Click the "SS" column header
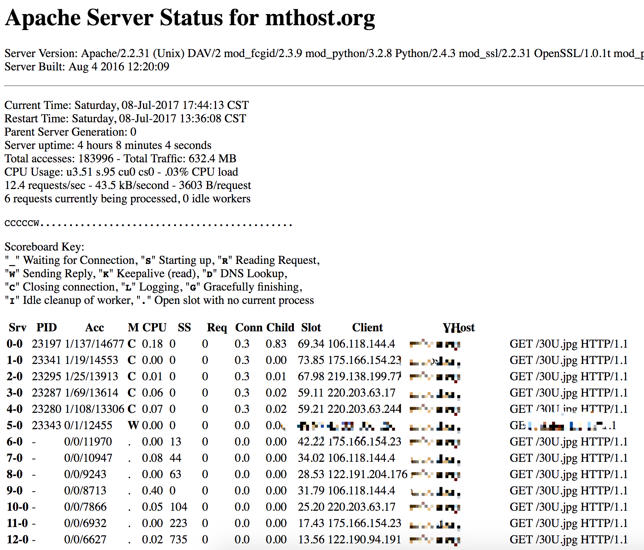Viewport: 644px width, 550px height. [184, 328]
